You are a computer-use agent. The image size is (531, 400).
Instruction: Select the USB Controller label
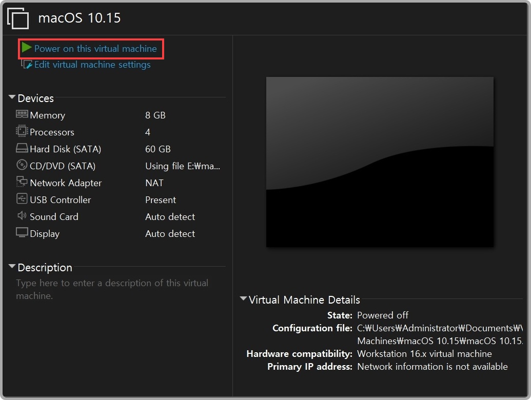60,200
